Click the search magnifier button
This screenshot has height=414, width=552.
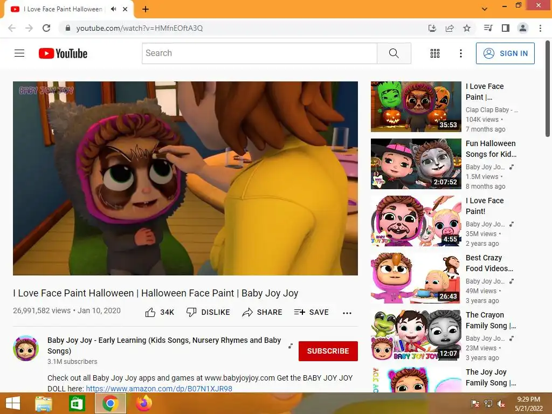click(x=394, y=53)
